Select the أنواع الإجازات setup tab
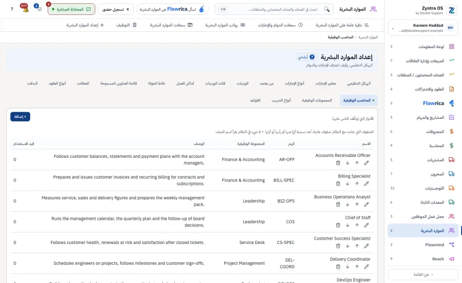This screenshot has width=462, height=283. pyautogui.click(x=295, y=83)
